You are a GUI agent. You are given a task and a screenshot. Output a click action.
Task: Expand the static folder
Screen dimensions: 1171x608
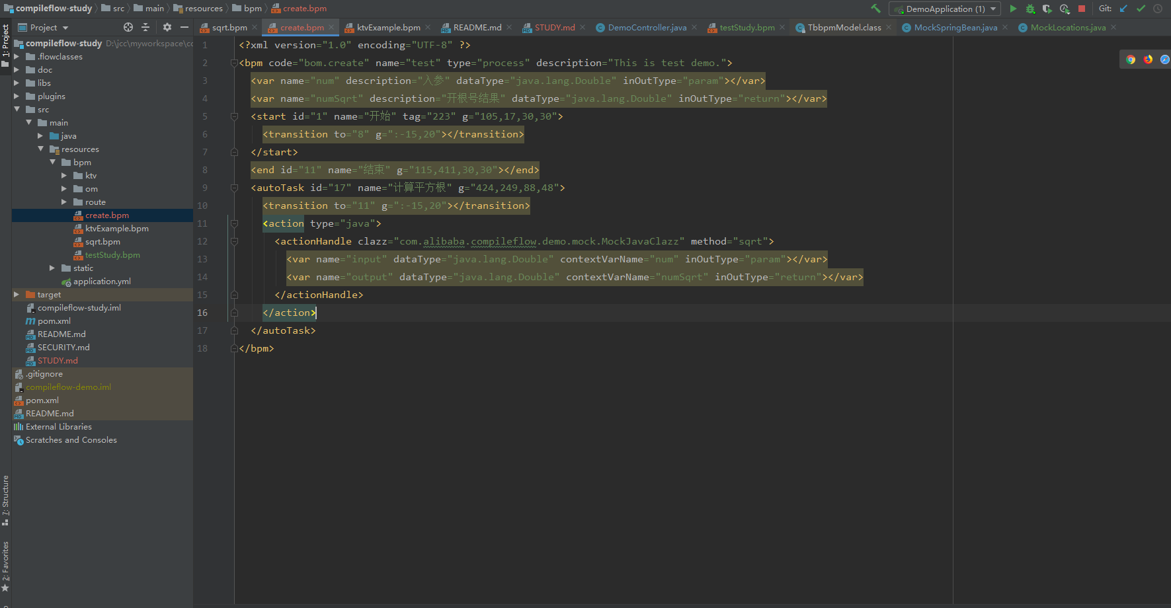tap(52, 268)
